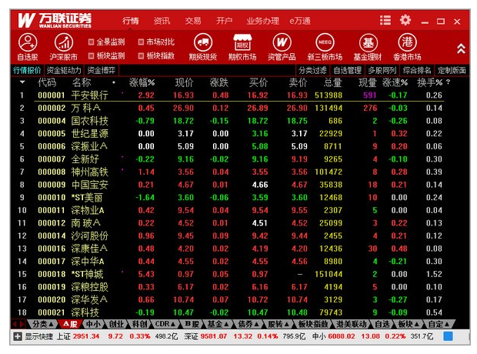Switch to the 资金博弈 tab
Image resolution: width=477 pixels, height=354 pixels.
pyautogui.click(x=102, y=70)
